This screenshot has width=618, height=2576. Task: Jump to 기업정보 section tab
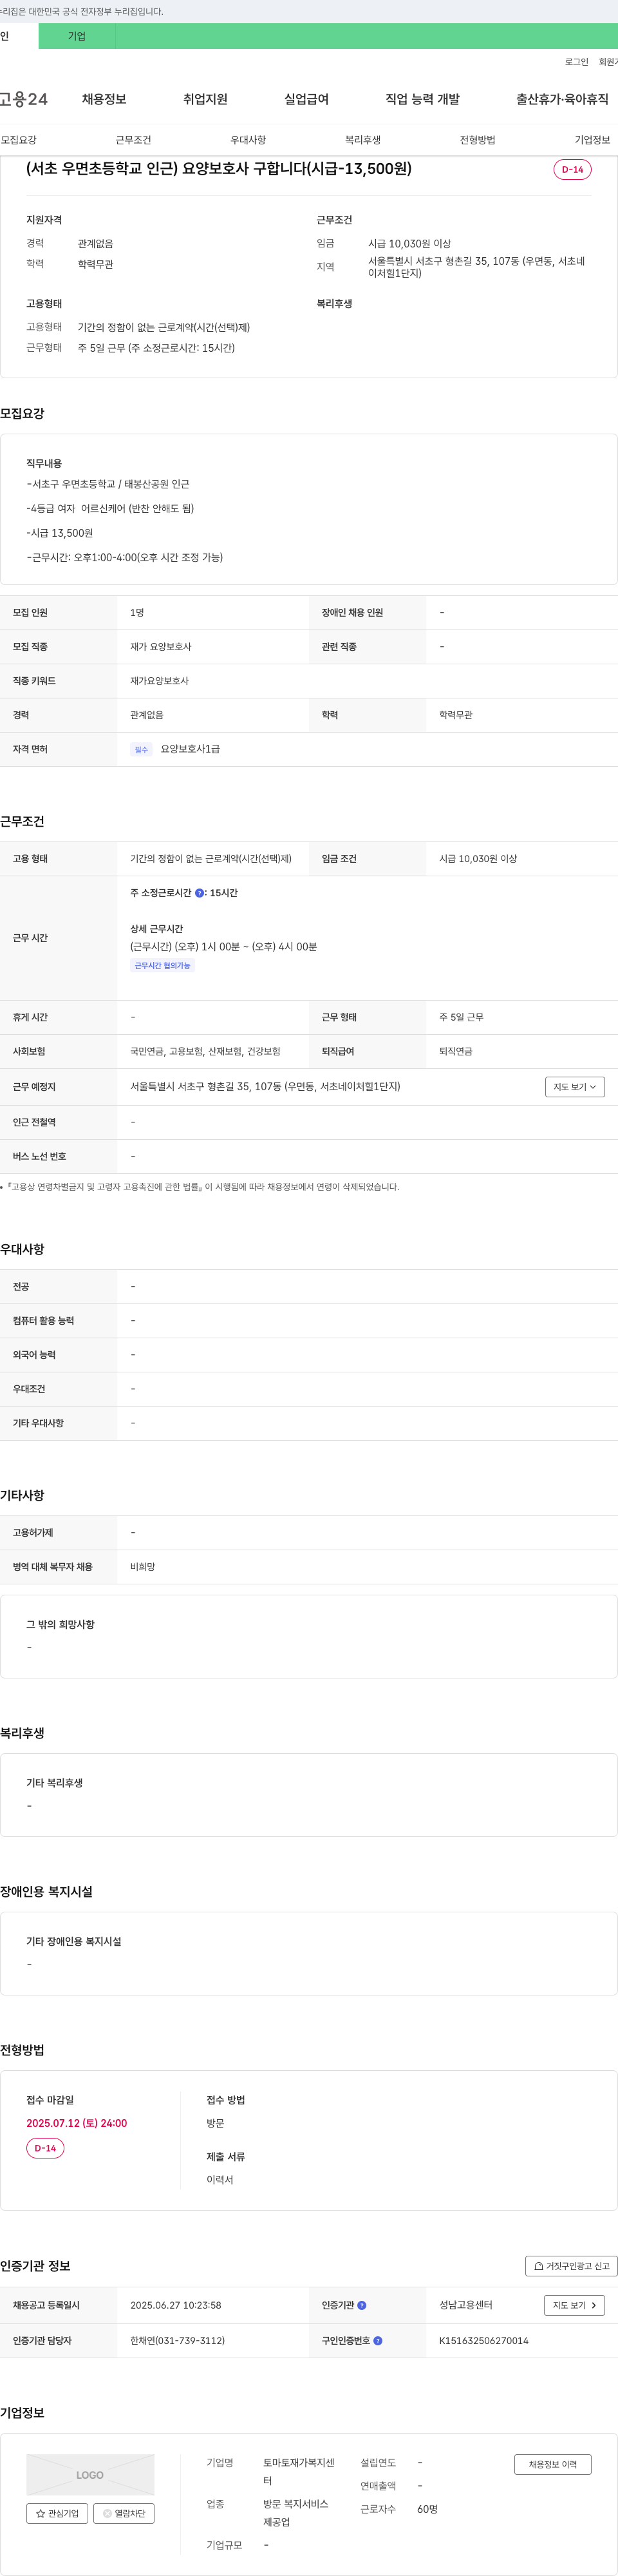tap(592, 140)
